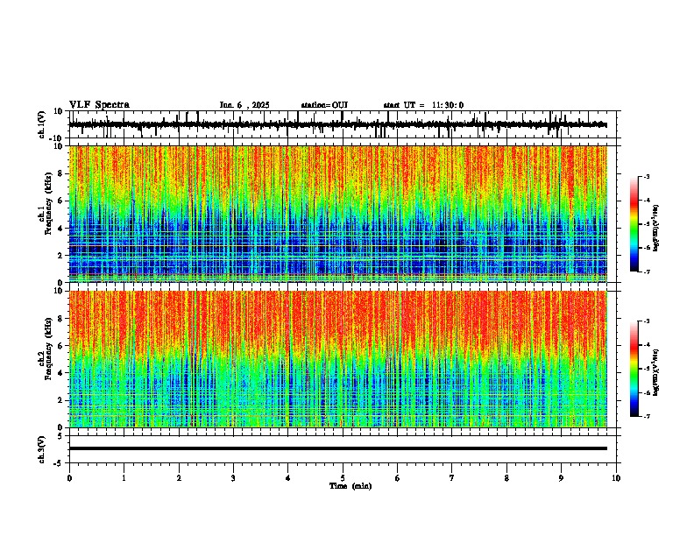Click time axis tick label '3'

(233, 478)
